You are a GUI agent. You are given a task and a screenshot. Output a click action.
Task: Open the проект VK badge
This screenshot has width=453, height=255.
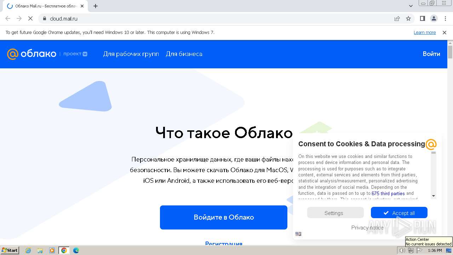(75, 54)
